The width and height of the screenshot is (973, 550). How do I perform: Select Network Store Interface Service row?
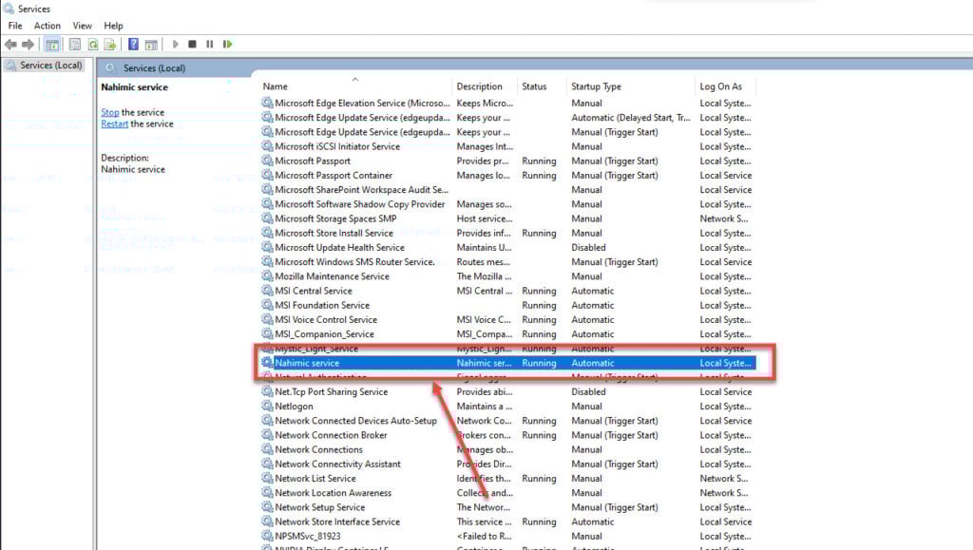coord(507,522)
